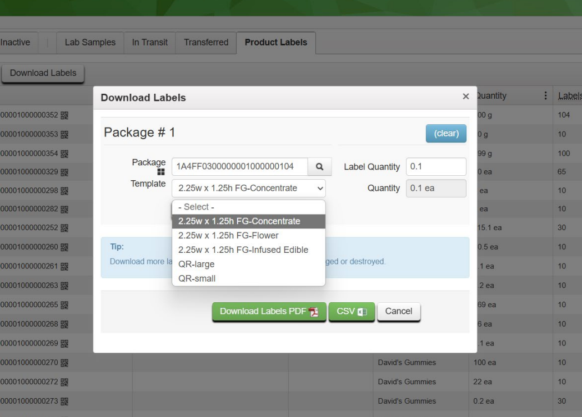Click QR code icon for package ending 273
Screen dimensions: 582x417
pyautogui.click(x=64, y=401)
